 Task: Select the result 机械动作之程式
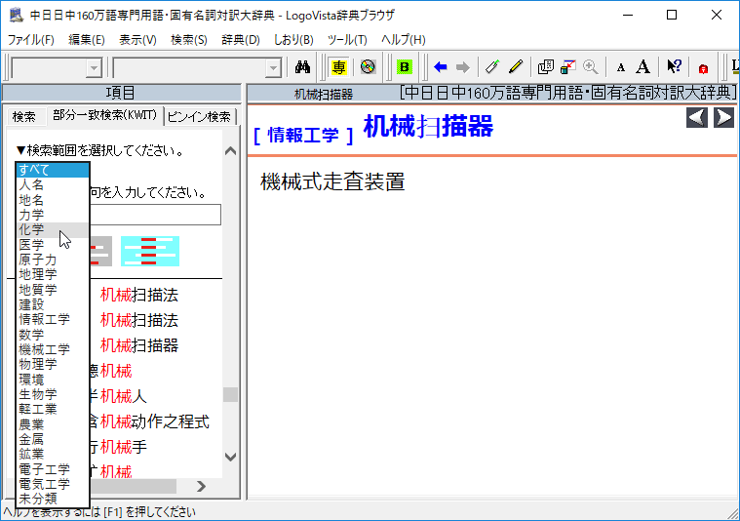point(154,421)
